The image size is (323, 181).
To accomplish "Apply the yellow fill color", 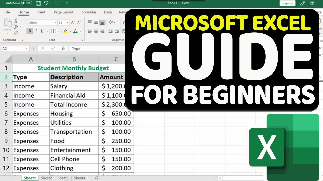I will 66,31.
